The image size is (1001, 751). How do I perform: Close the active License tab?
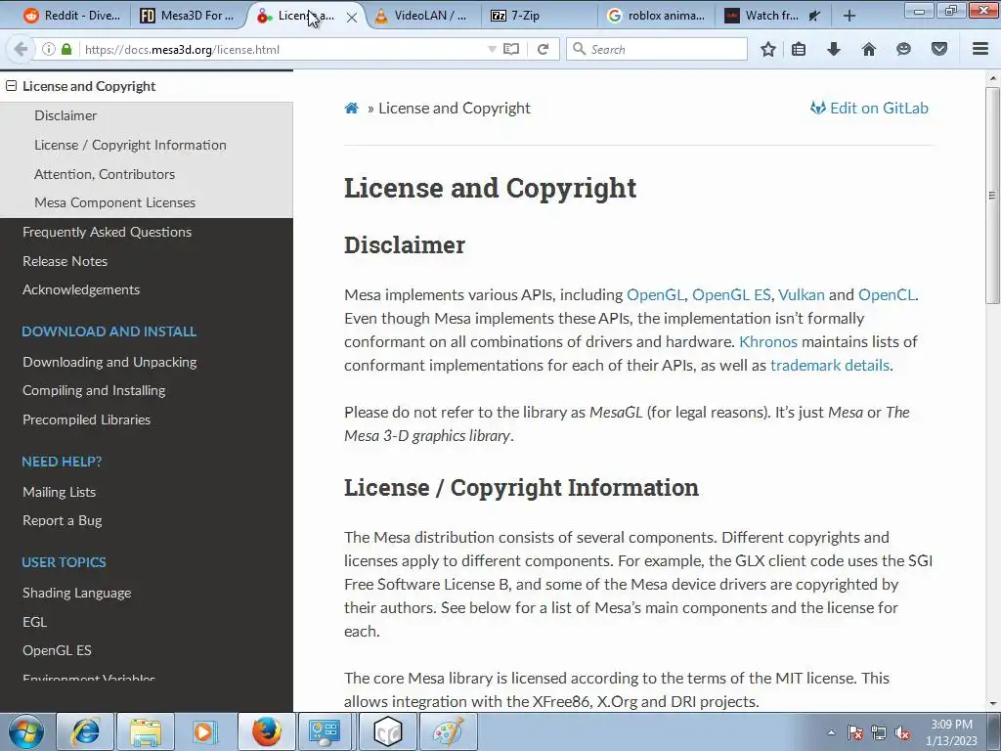point(352,18)
